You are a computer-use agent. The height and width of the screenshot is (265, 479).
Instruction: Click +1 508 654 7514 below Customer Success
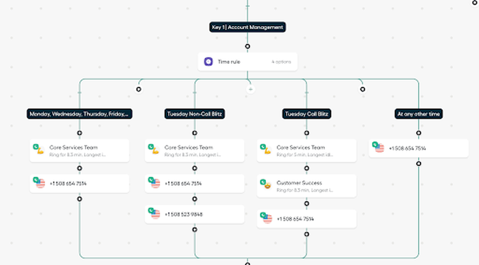tap(295, 219)
